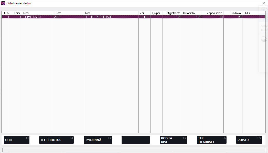
Task: Click the Ostotilausehdotus app icon in title bar
Action: [x=3, y=3]
